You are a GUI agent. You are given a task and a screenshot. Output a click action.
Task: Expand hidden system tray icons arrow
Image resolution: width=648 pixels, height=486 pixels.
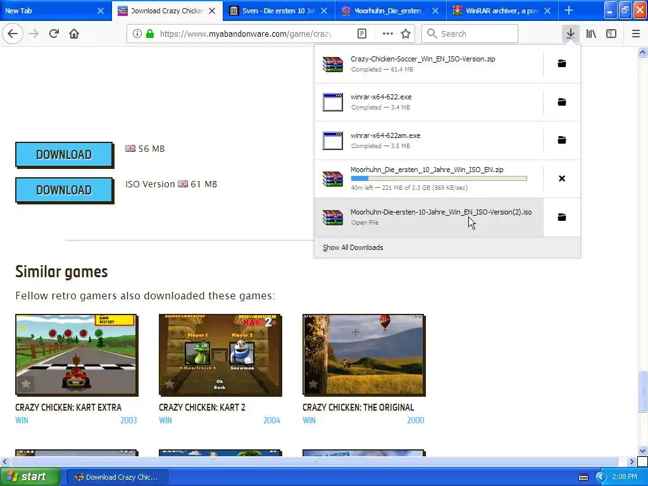(x=600, y=477)
